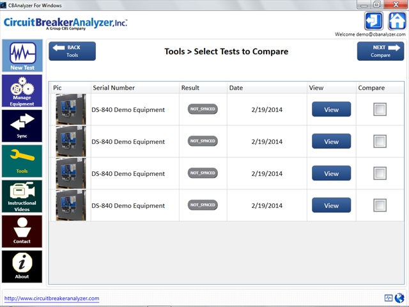View the fourth DS-840 test row
This screenshot has height=307, width=409.
tap(331, 205)
